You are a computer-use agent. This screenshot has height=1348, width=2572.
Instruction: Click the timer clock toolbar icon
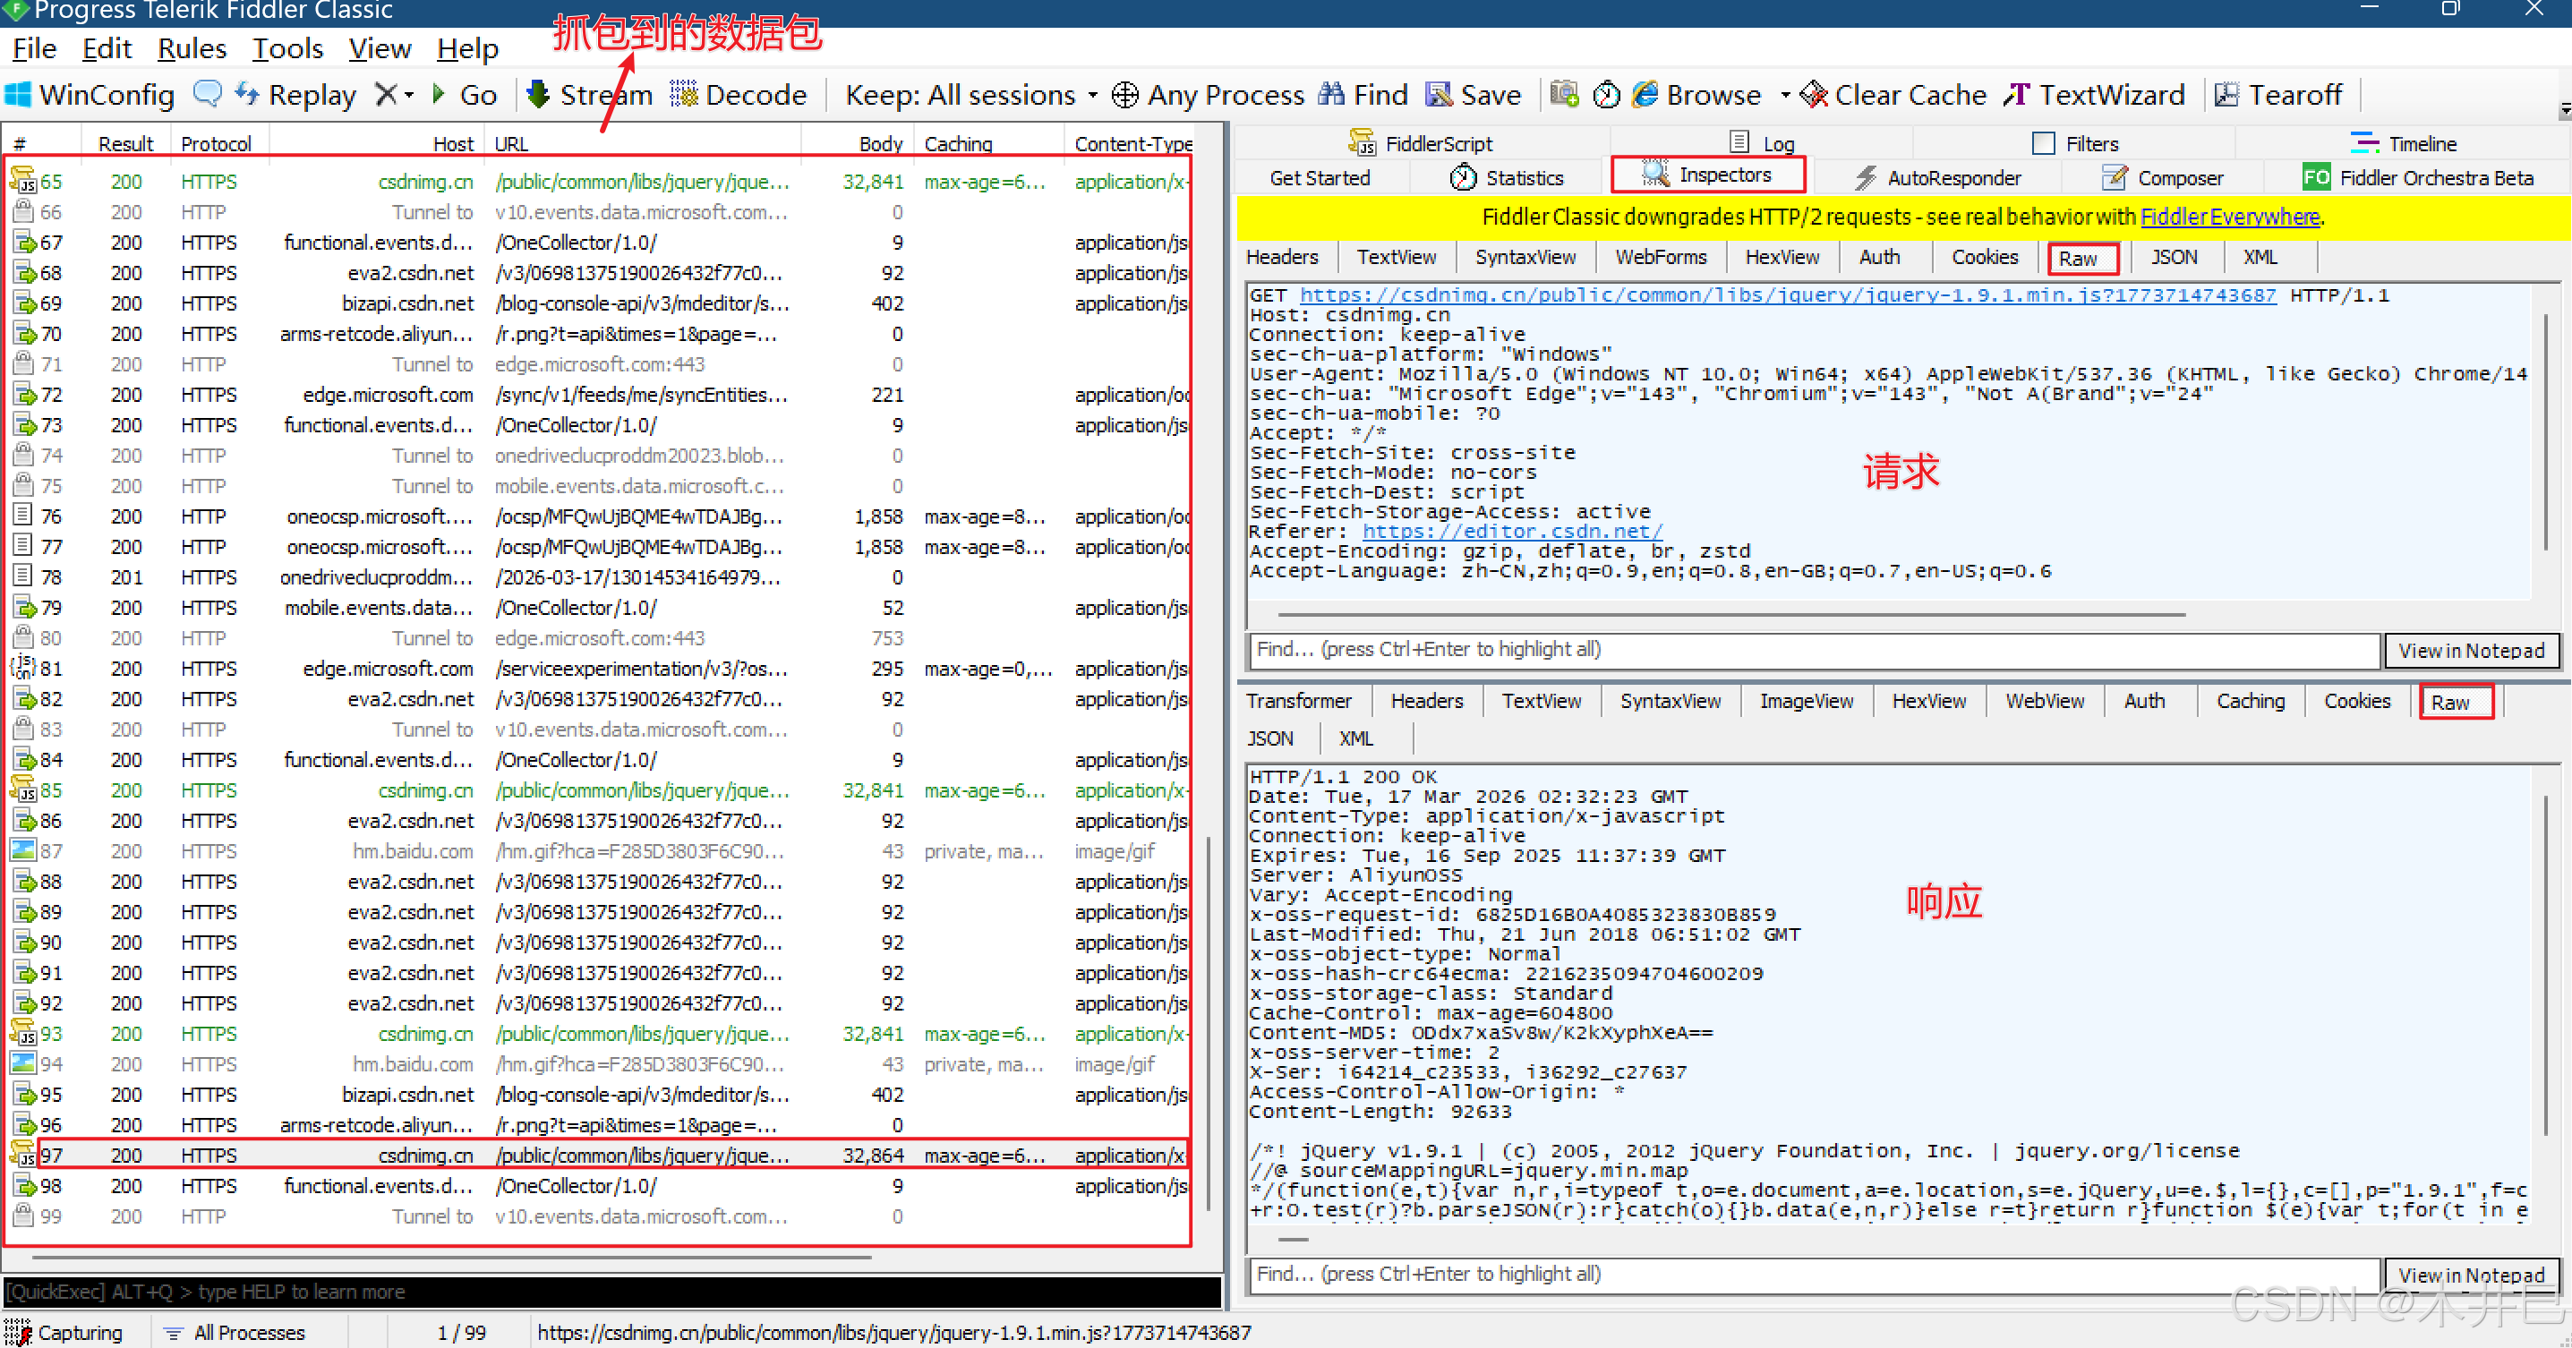coord(1605,95)
